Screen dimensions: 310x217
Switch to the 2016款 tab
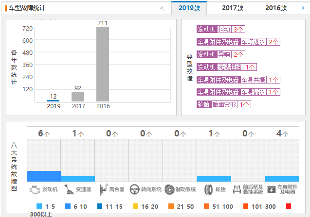pos(276,8)
